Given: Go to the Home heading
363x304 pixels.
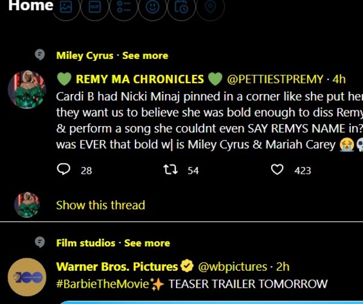Looking at the screenshot, I should point(27,7).
